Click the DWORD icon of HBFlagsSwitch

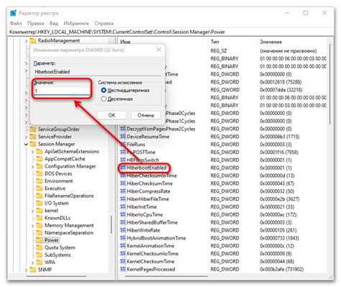point(123,160)
